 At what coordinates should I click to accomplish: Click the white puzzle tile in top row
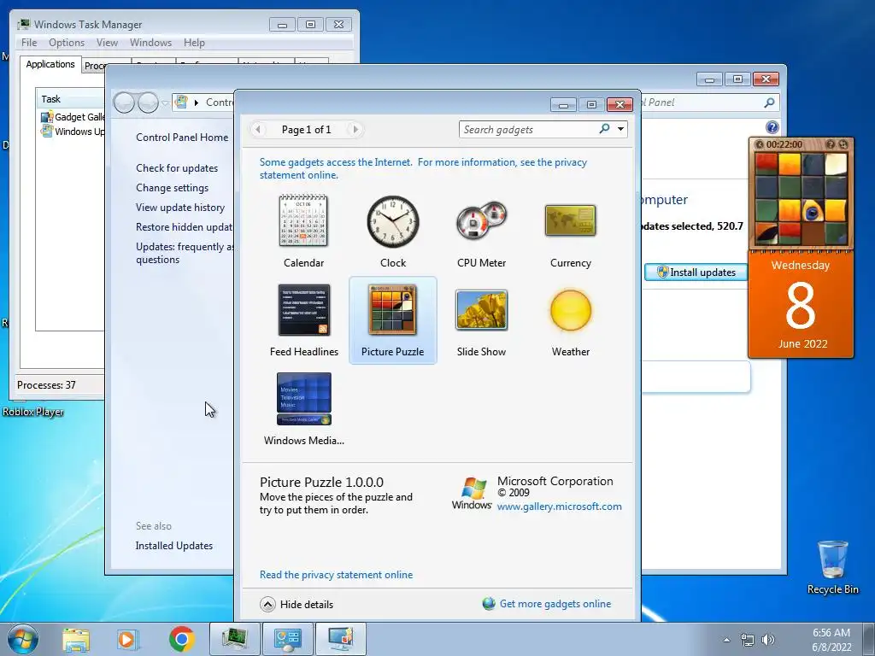(836, 164)
